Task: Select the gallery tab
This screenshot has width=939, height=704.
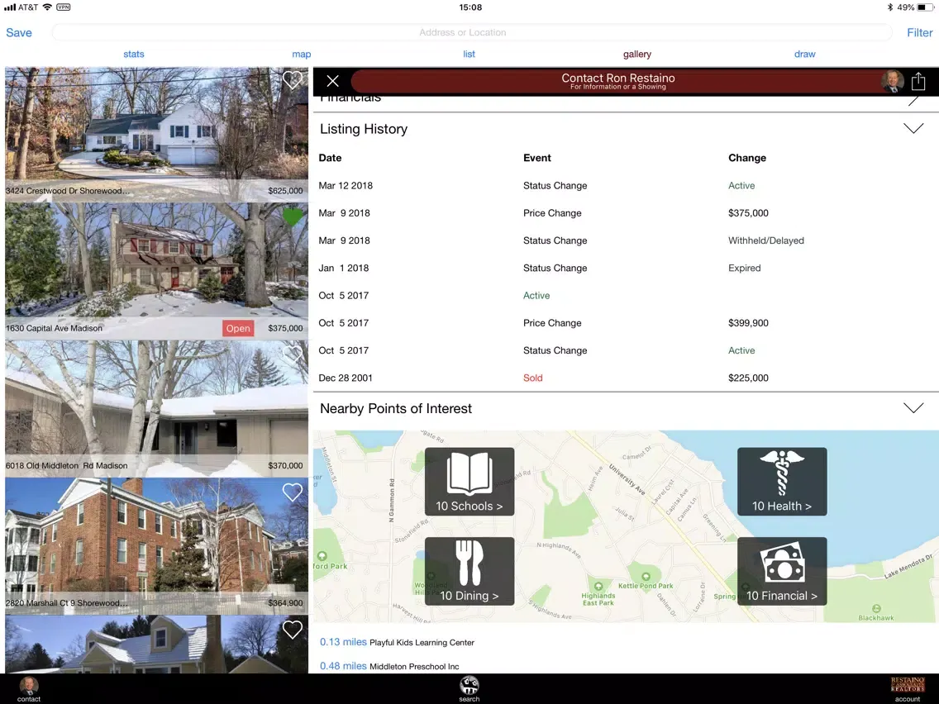Action: pos(636,54)
